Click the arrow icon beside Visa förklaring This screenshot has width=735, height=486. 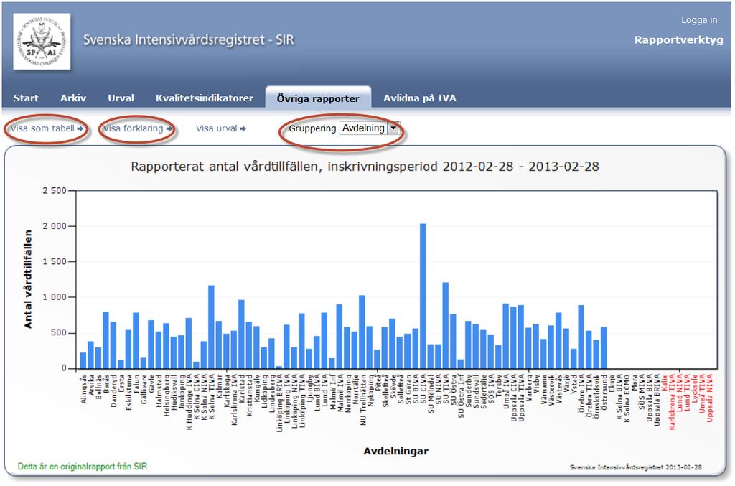tap(169, 128)
